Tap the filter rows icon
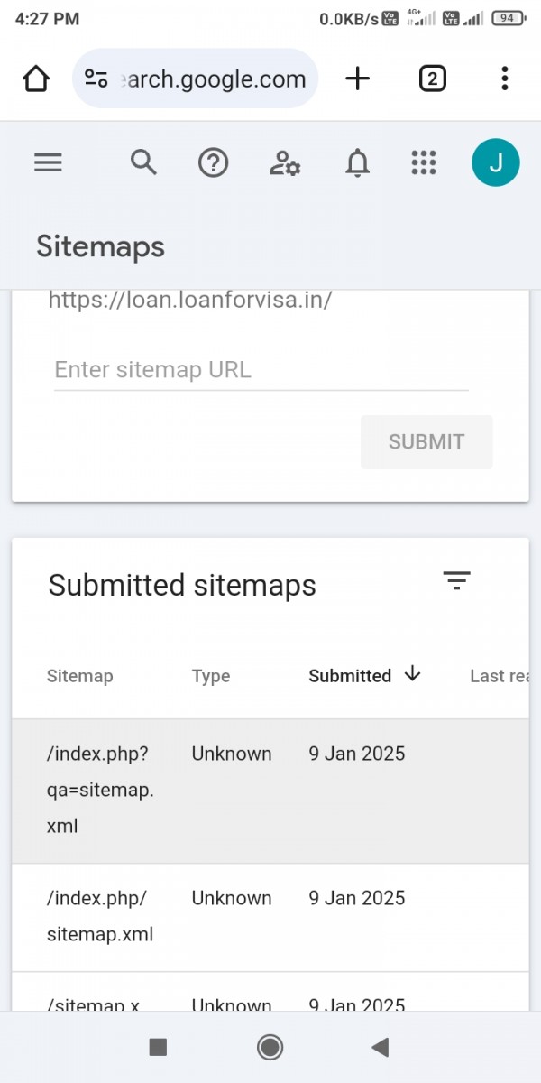 click(457, 581)
